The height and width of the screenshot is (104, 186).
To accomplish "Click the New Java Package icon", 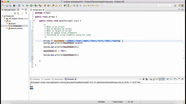I will (x=45, y=5).
